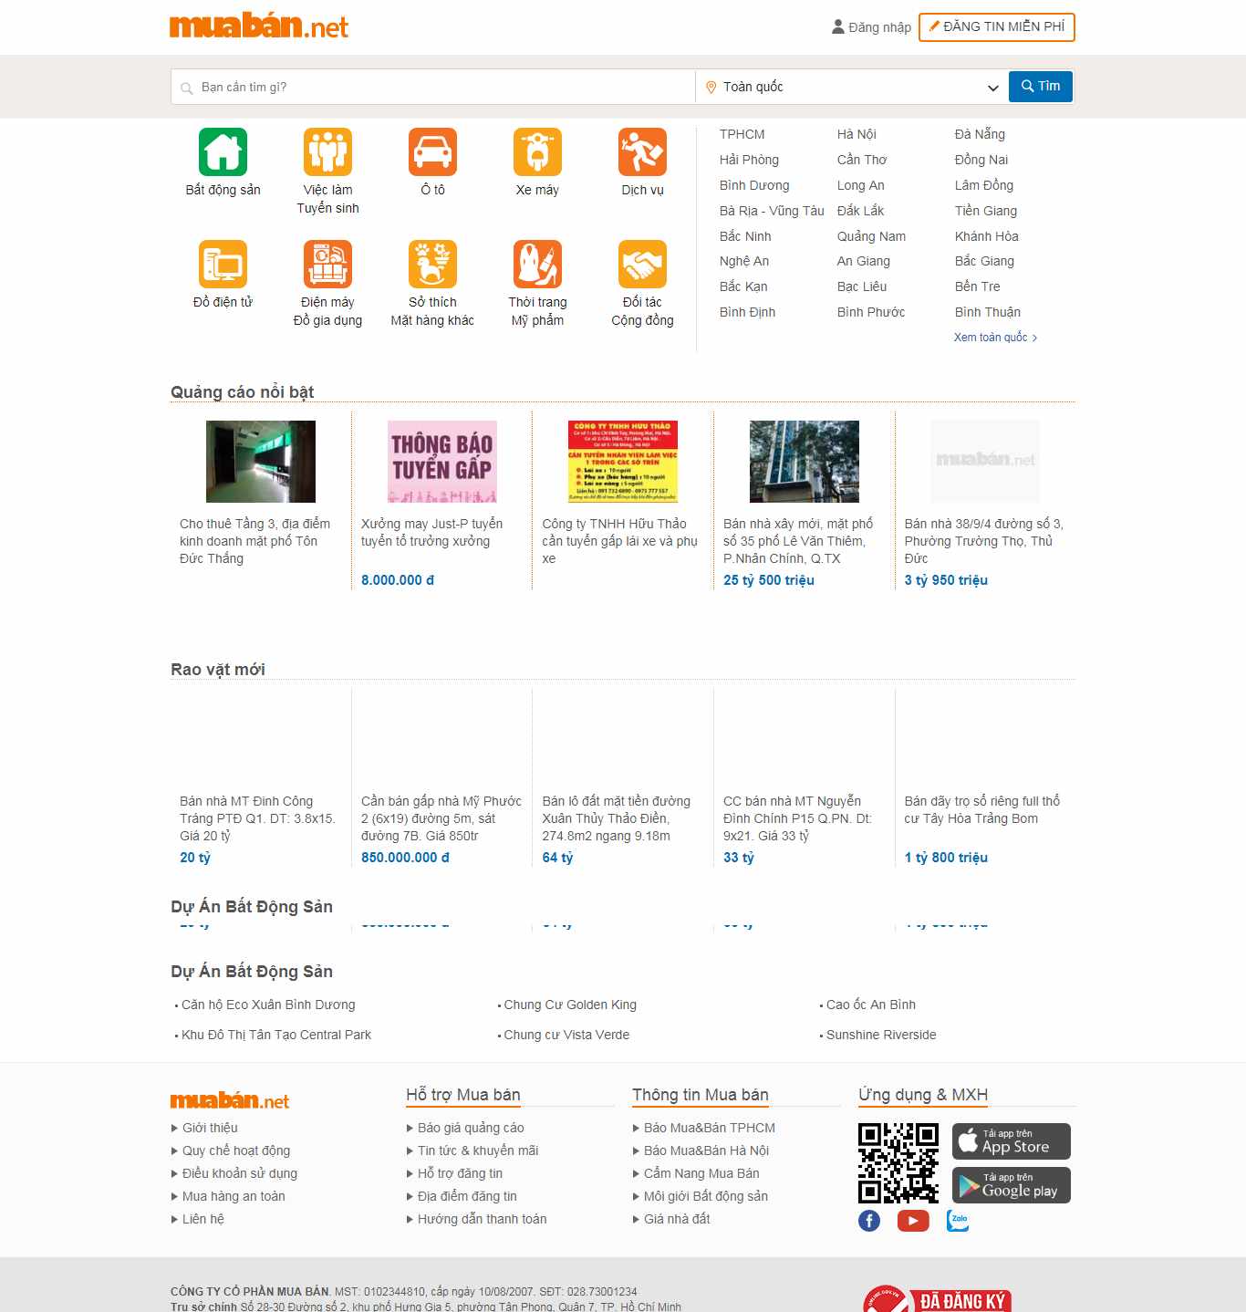1246x1312 pixels.
Task: Click the Xe máy scooter icon
Action: tap(538, 153)
